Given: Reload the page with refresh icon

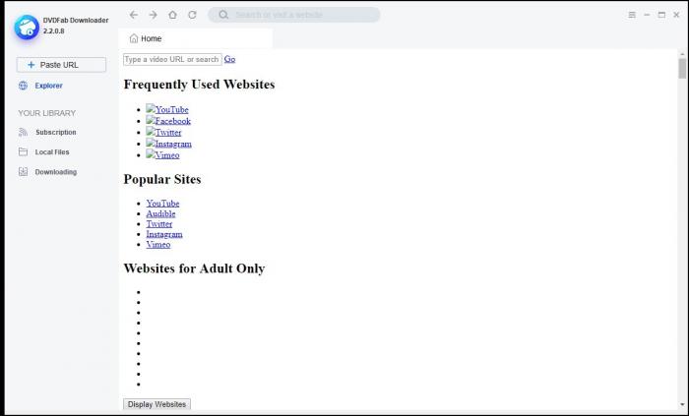Looking at the screenshot, I should (192, 15).
